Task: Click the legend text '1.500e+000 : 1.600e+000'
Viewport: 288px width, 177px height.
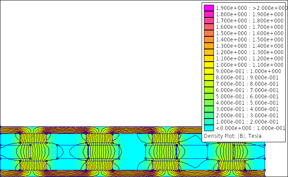Action: [x=250, y=33]
